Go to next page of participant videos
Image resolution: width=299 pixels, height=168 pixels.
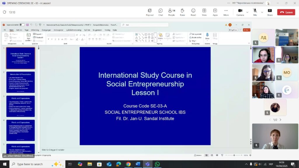pyautogui.click(x=280, y=120)
